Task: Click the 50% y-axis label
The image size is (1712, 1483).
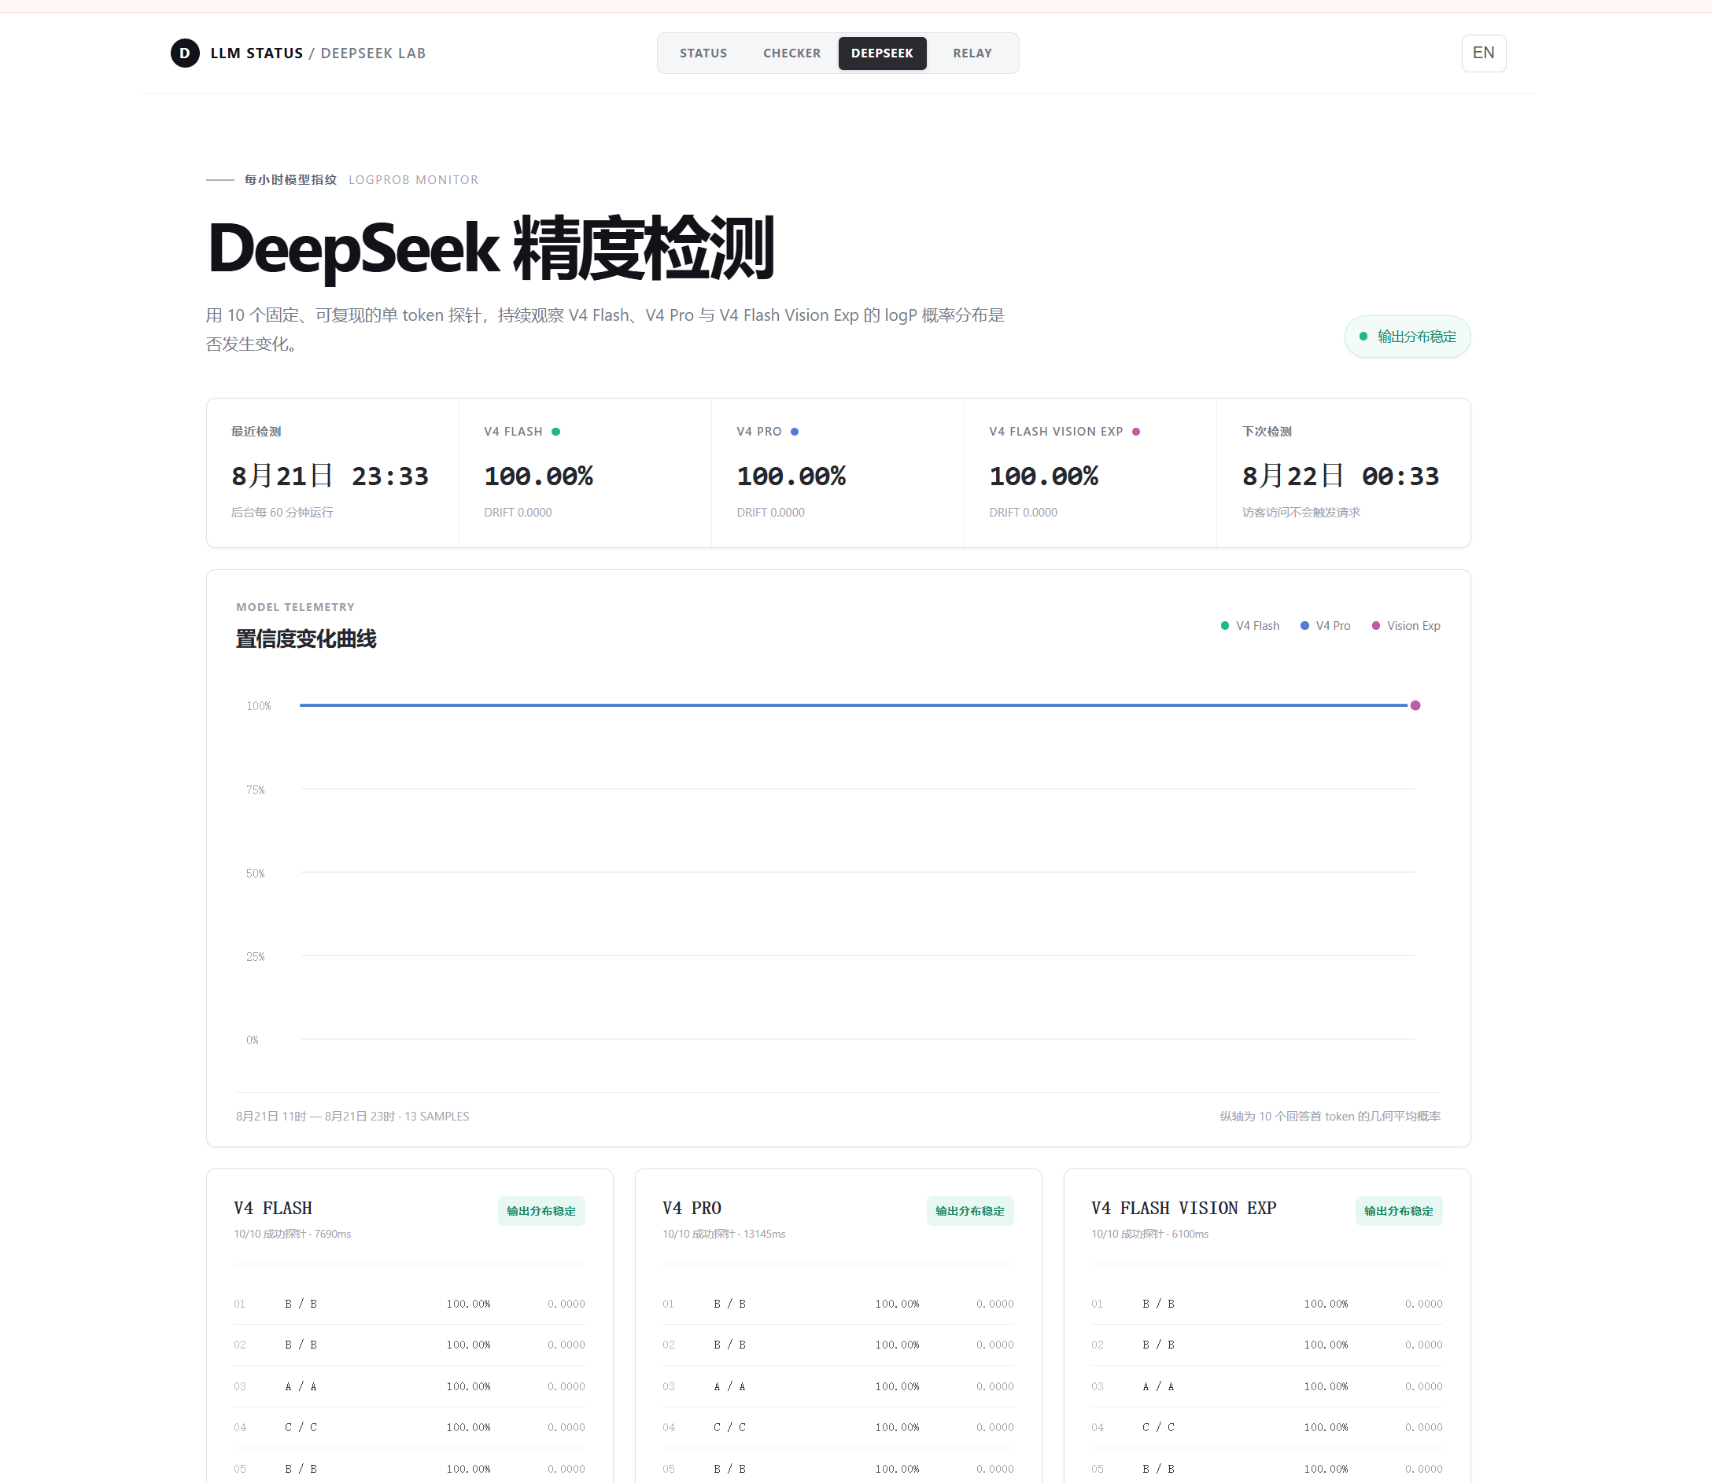Action: click(255, 873)
